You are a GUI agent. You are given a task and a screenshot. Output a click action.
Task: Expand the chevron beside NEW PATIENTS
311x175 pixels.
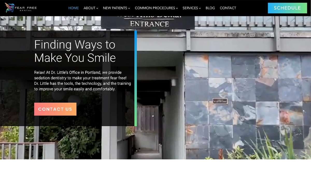click(129, 8)
